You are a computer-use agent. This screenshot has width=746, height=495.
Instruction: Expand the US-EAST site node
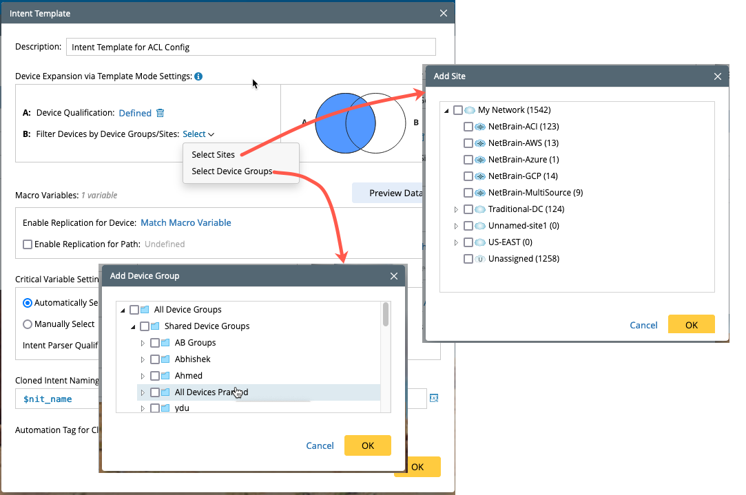pyautogui.click(x=456, y=242)
